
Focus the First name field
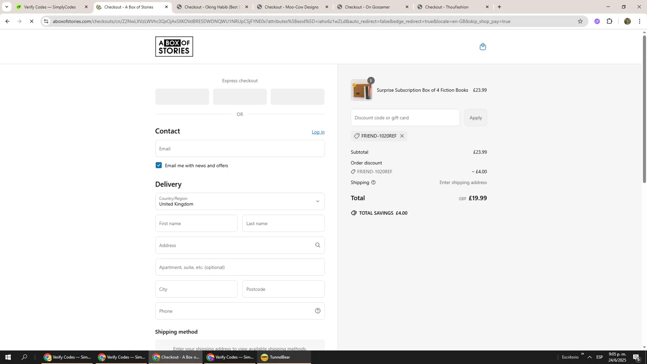point(196,223)
